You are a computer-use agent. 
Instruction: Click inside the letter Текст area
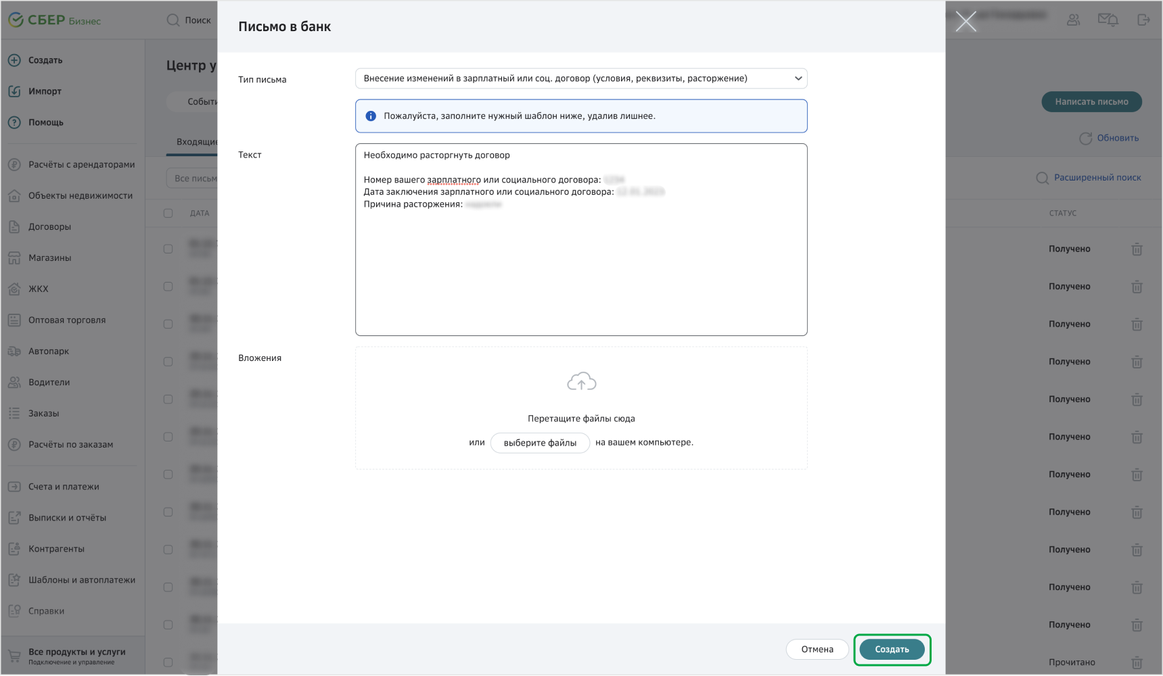tap(580, 270)
